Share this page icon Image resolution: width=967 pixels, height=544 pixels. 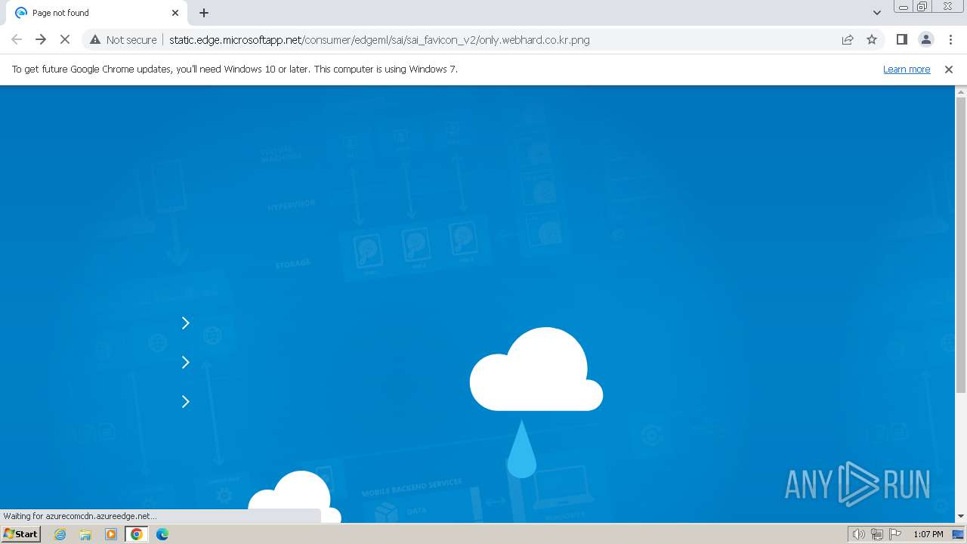point(848,39)
